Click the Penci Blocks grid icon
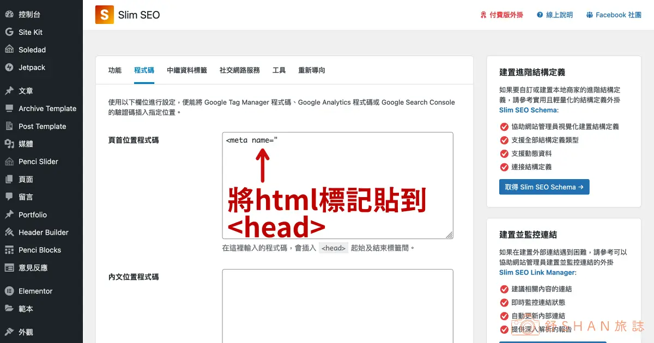654x343 pixels. click(x=9, y=250)
